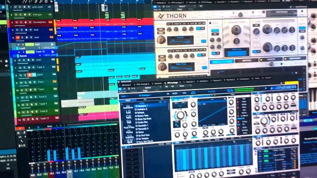Toggle Thorn oscillator 1 yellow power button

(x=158, y=25)
